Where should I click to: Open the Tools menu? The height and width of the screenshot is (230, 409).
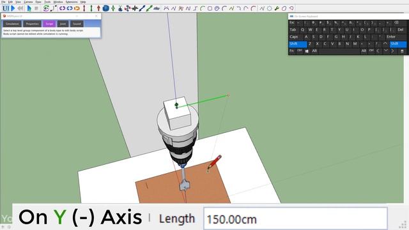click(x=47, y=2)
